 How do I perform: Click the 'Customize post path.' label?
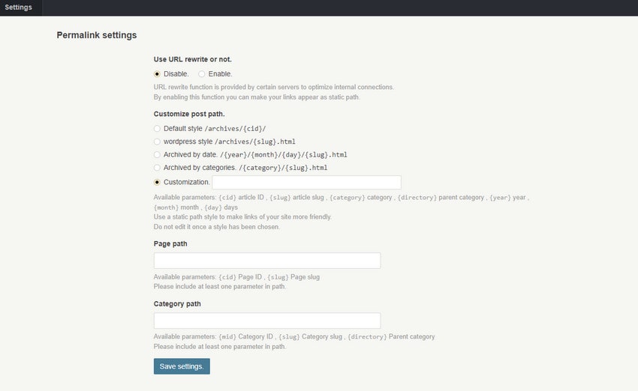pos(189,114)
